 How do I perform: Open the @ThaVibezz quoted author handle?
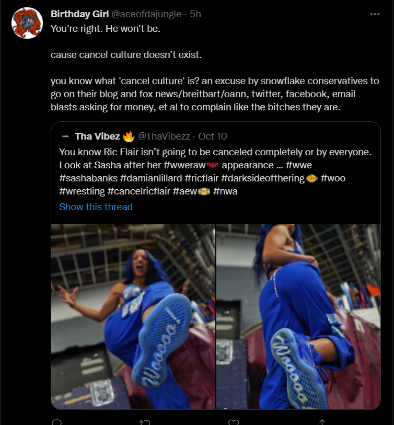(164, 136)
